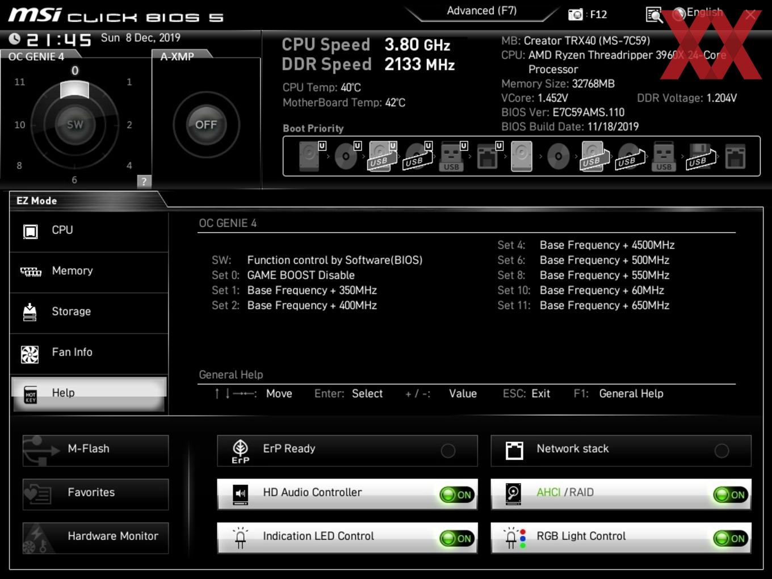Select the legacy hard disk boot icon
The height and width of the screenshot is (579, 772).
click(x=522, y=156)
